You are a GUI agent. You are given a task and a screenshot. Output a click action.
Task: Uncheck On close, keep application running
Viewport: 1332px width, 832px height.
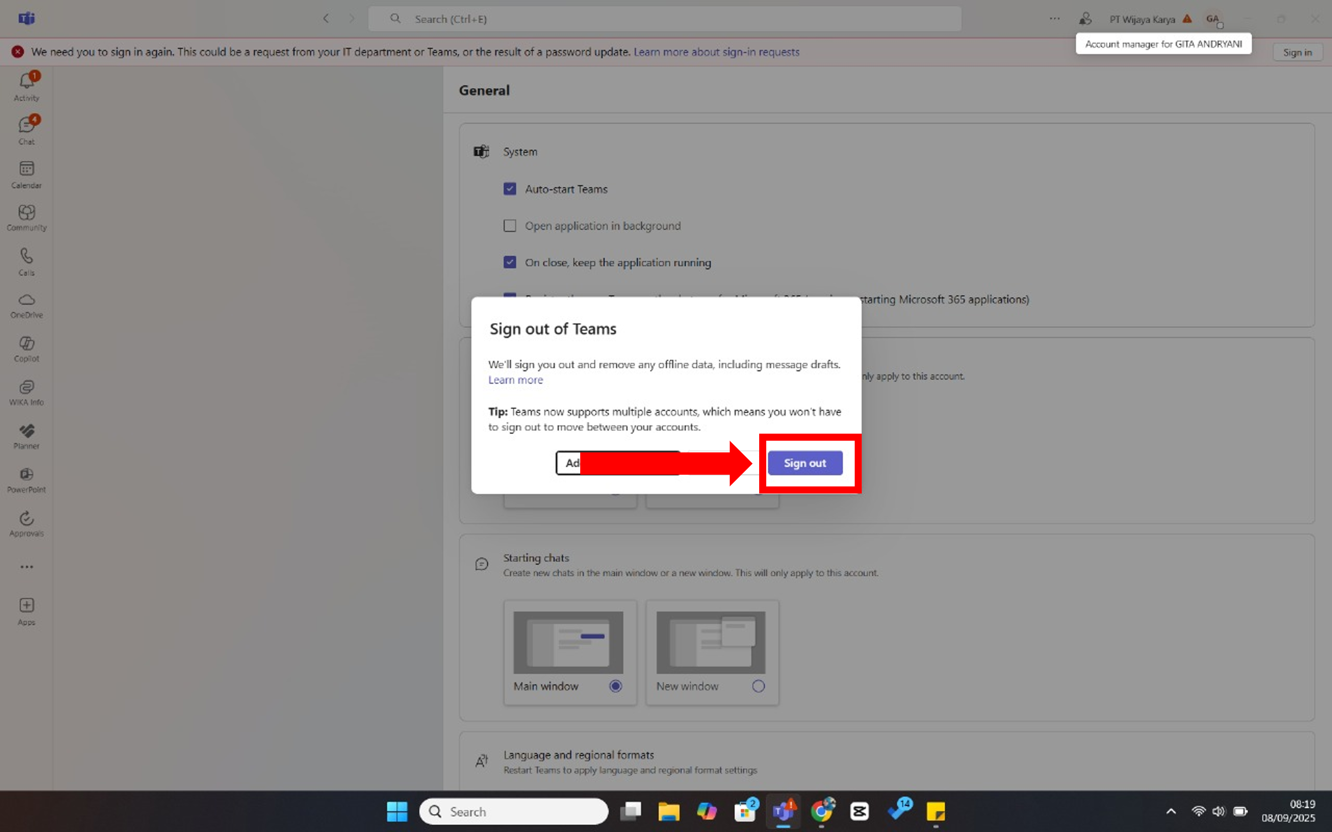(x=510, y=263)
